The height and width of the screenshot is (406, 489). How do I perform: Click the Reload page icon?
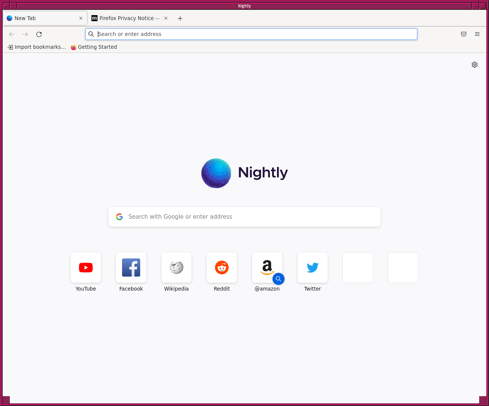(39, 34)
